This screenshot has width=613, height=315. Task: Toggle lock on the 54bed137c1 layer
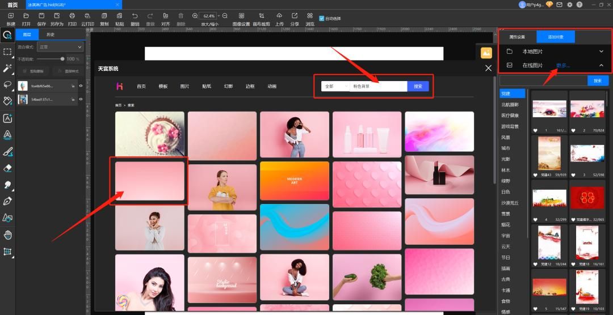click(x=73, y=99)
